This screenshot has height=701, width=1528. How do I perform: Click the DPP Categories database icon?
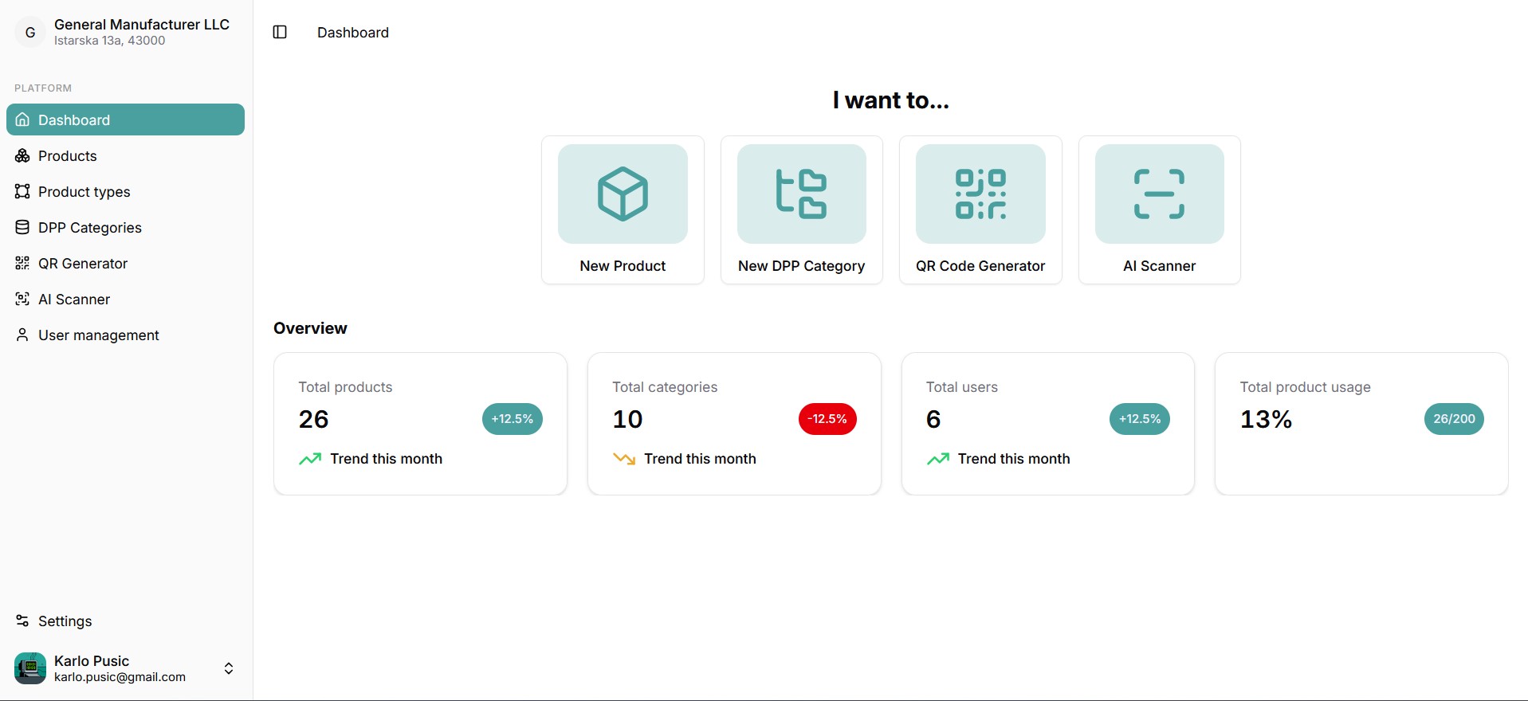[22, 228]
